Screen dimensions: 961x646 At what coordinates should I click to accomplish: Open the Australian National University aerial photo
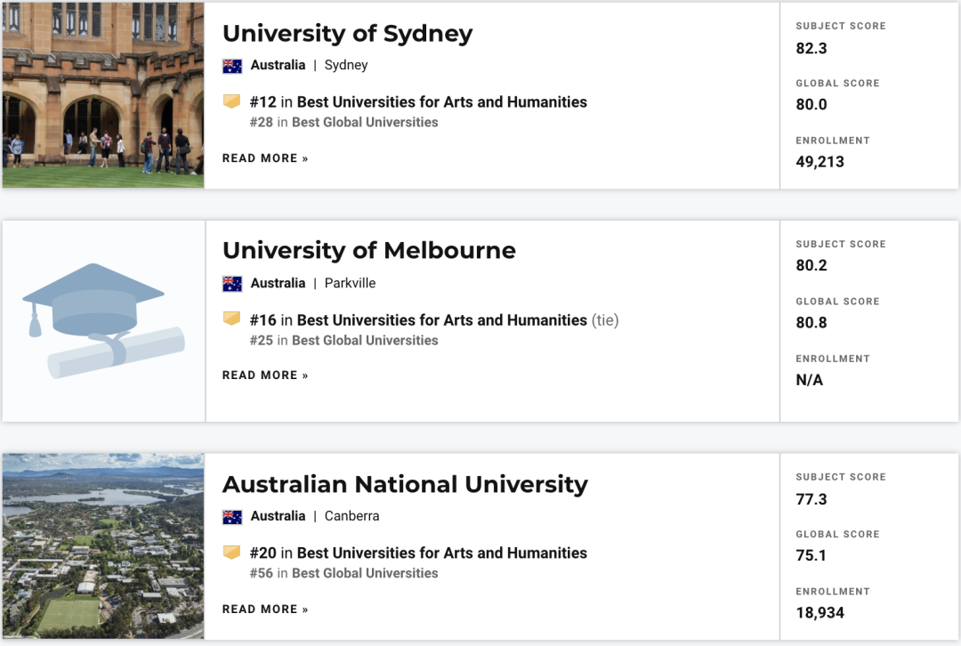(103, 546)
